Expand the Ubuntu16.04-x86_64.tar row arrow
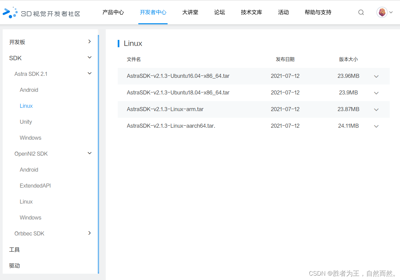 (x=376, y=76)
